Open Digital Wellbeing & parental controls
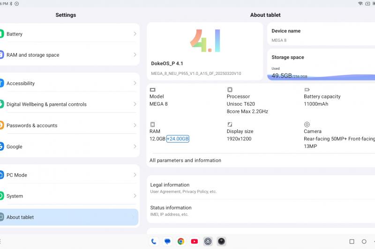The width and height of the screenshot is (375, 249). click(68, 104)
